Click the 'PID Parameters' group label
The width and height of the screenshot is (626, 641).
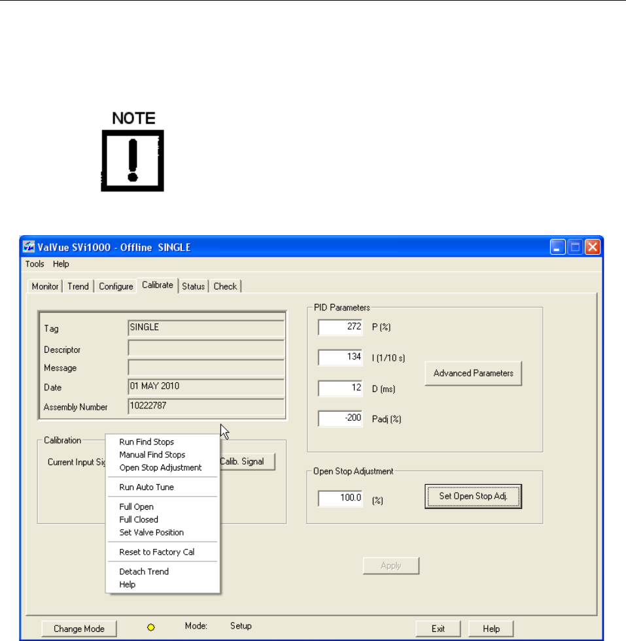pyautogui.click(x=341, y=307)
